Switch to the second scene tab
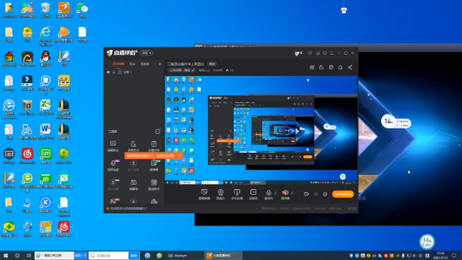This screenshot has width=462, height=260. [x=132, y=64]
